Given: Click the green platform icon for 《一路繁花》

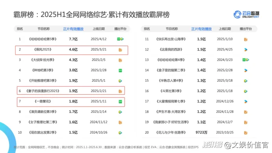Looking at the screenshot, I should (x=120, y=101).
